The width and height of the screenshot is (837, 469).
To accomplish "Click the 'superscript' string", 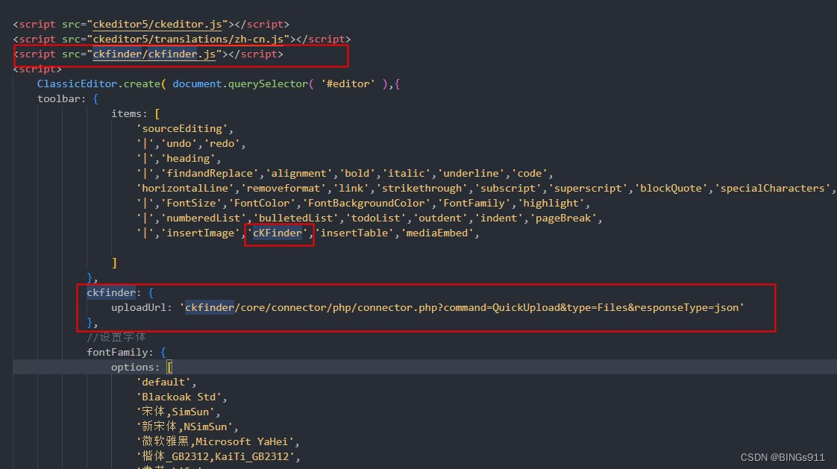I will pos(588,189).
